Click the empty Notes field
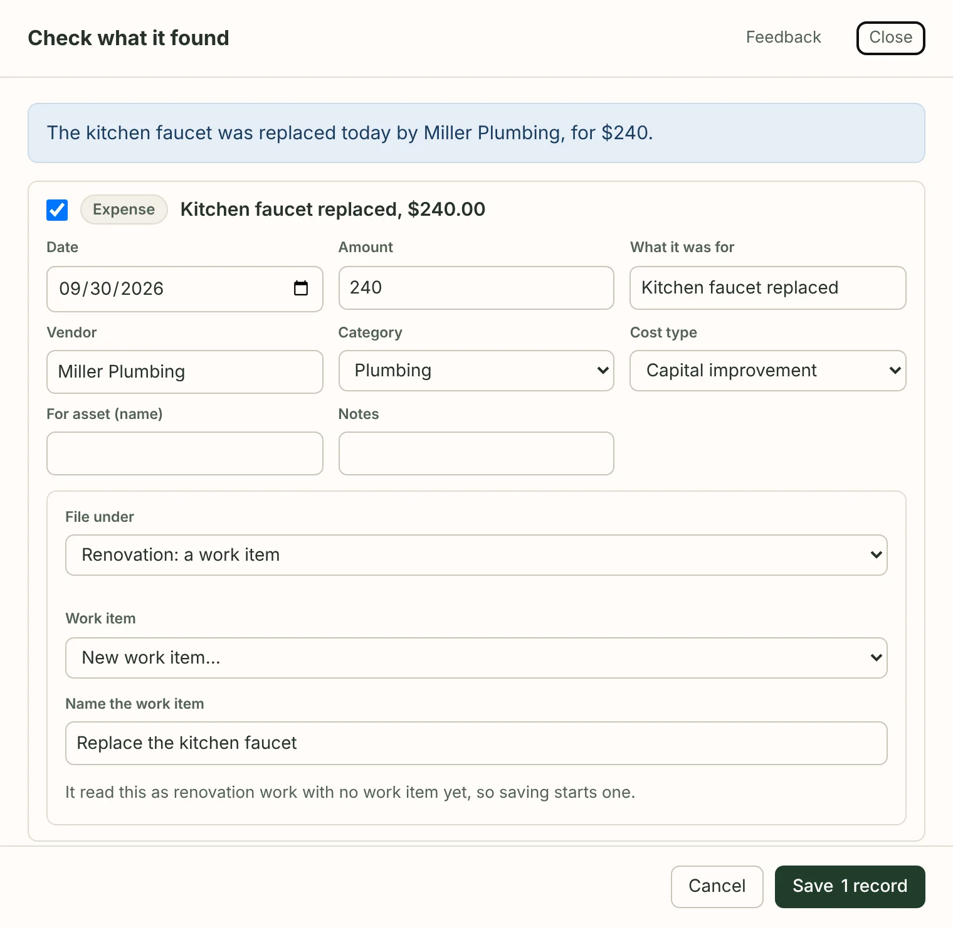Screen dimensions: 953x927 pos(476,453)
